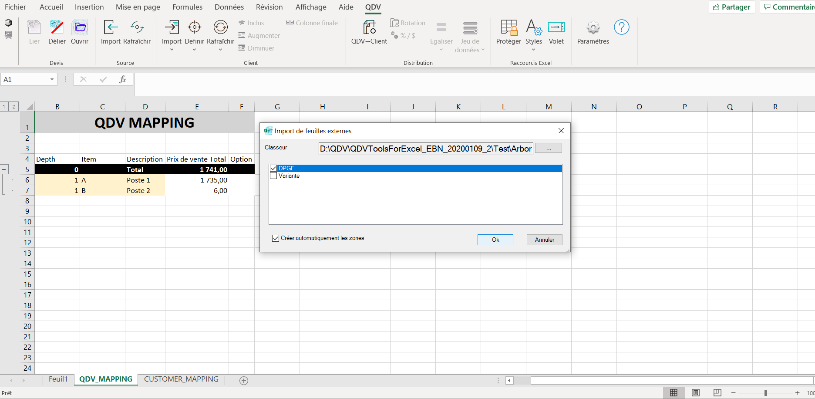Check the Variante sheet checkbox

[273, 176]
